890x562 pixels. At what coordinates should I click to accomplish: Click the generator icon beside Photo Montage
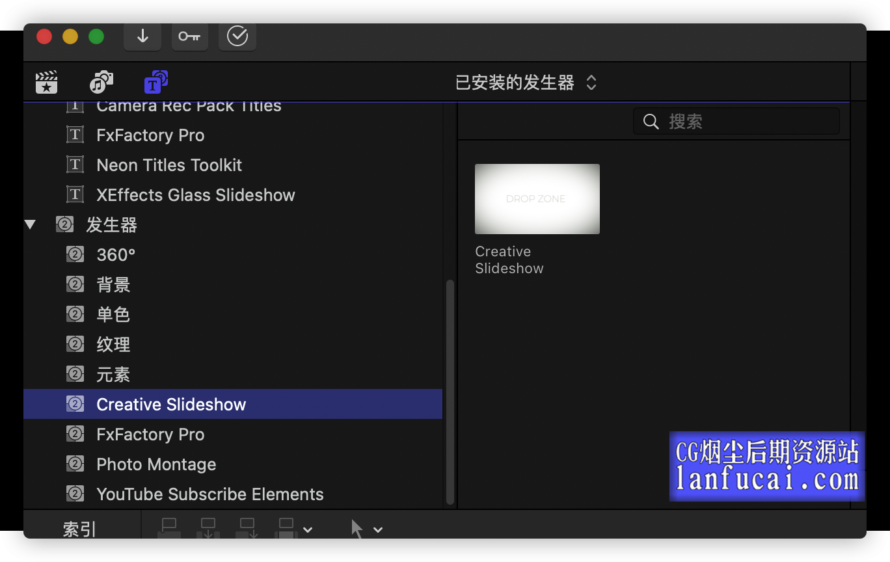coord(75,464)
